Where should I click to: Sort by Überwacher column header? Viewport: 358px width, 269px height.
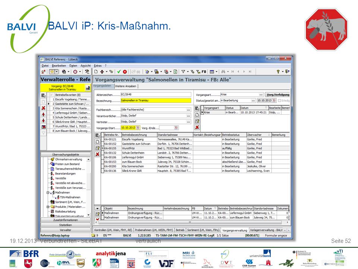click(x=259, y=135)
